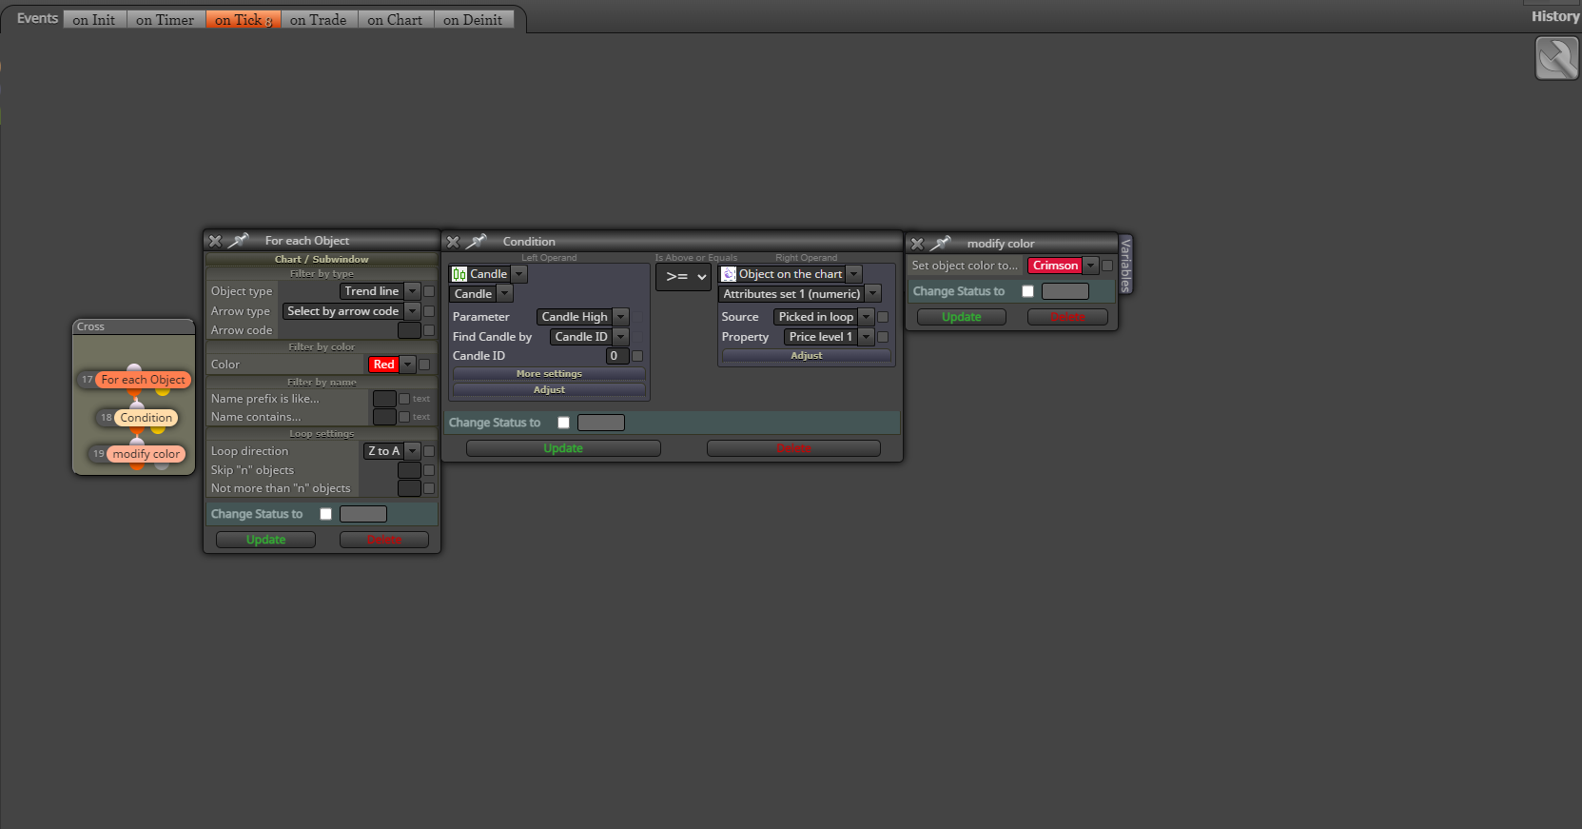Pin the modify color panel
This screenshot has height=829, width=1582.
click(x=941, y=244)
